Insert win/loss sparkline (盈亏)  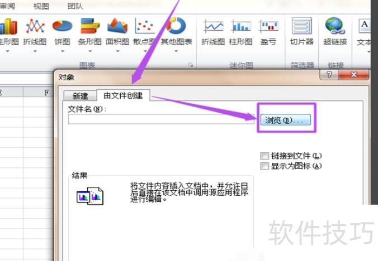pos(268,26)
